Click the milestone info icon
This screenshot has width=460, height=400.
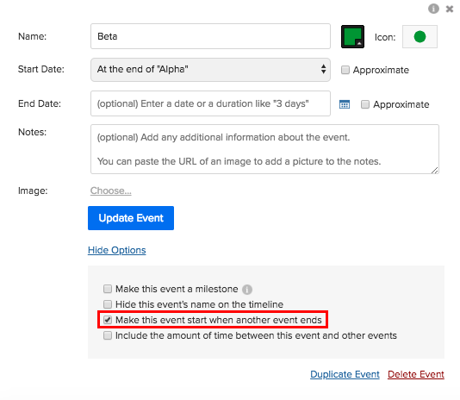247,290
